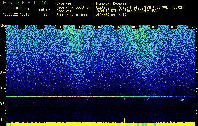The width and height of the screenshot is (198, 126).
Task: Click the 1.1 kHz axis label
Action: (3, 41)
